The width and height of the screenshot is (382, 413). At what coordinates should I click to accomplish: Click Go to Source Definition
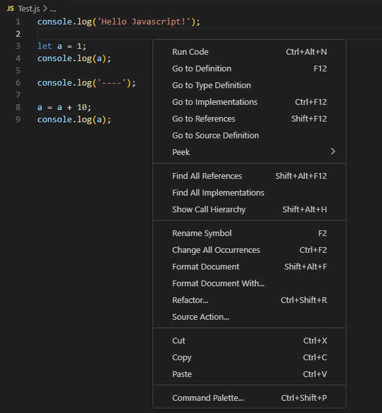250,135
